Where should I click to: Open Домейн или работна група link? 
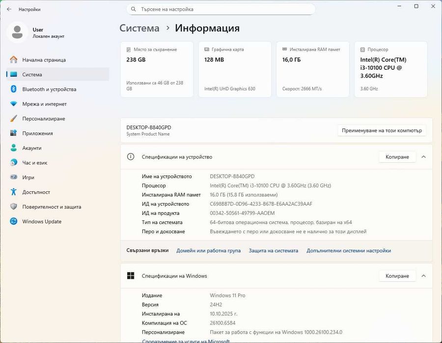209,251
